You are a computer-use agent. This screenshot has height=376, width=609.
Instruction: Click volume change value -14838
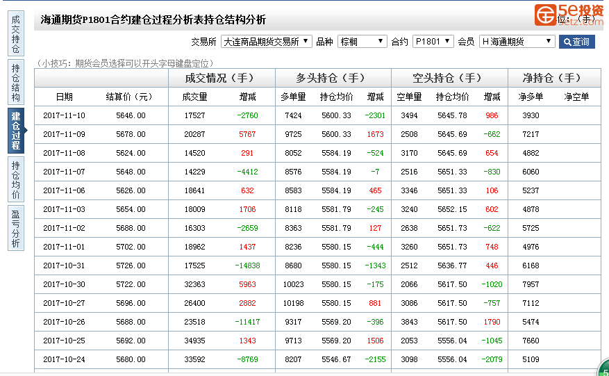247,265
